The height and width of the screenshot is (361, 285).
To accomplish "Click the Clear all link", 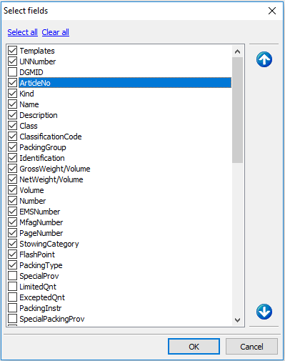I will [56, 32].
